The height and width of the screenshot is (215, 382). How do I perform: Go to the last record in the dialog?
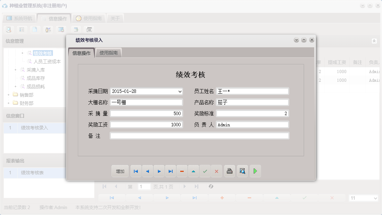[170, 171]
